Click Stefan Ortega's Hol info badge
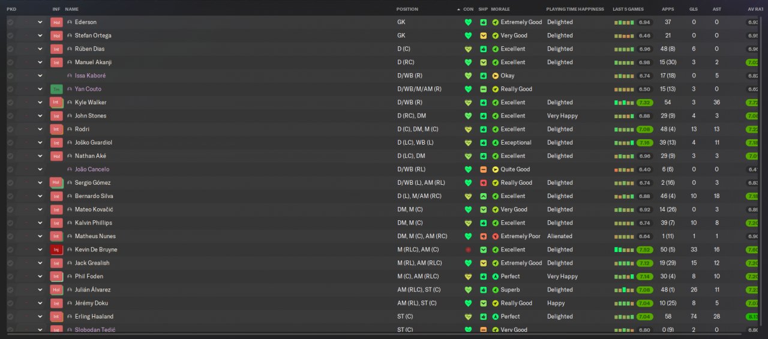The height and width of the screenshot is (339, 768). tap(56, 35)
